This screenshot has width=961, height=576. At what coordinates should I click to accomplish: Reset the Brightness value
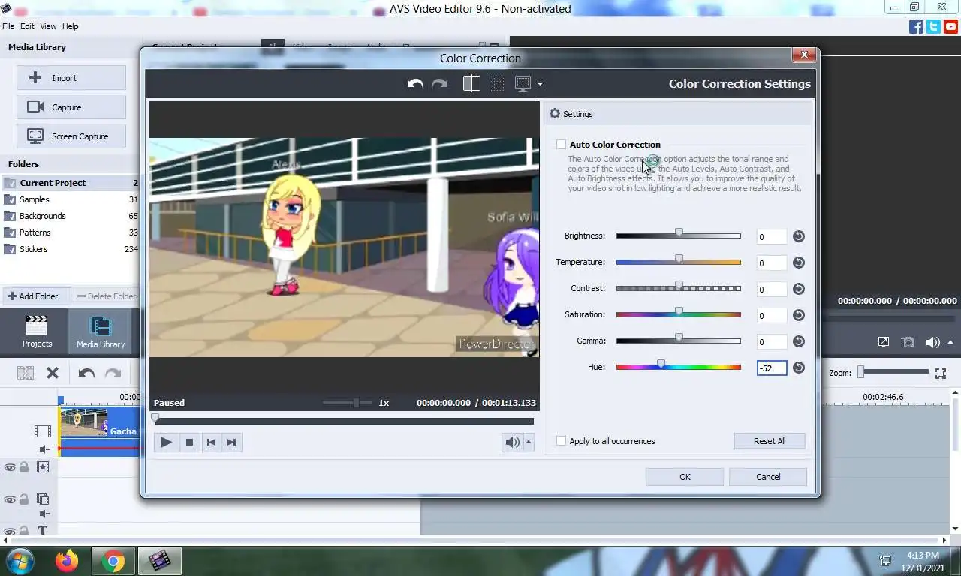click(799, 236)
